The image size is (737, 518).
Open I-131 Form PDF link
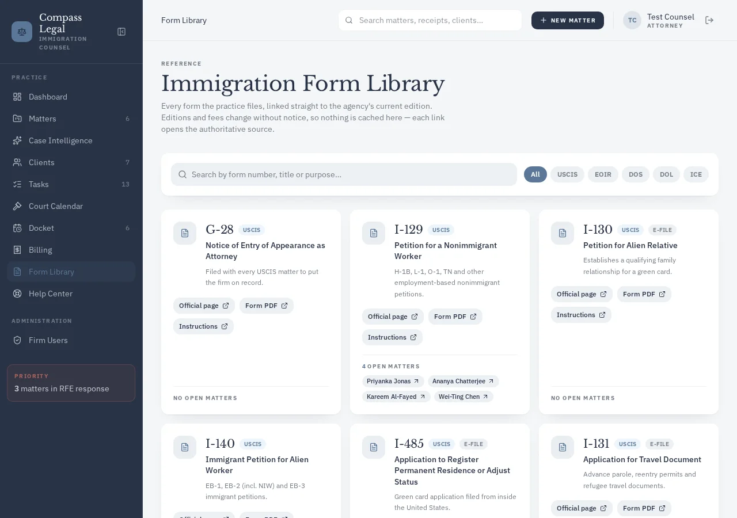pyautogui.click(x=644, y=508)
